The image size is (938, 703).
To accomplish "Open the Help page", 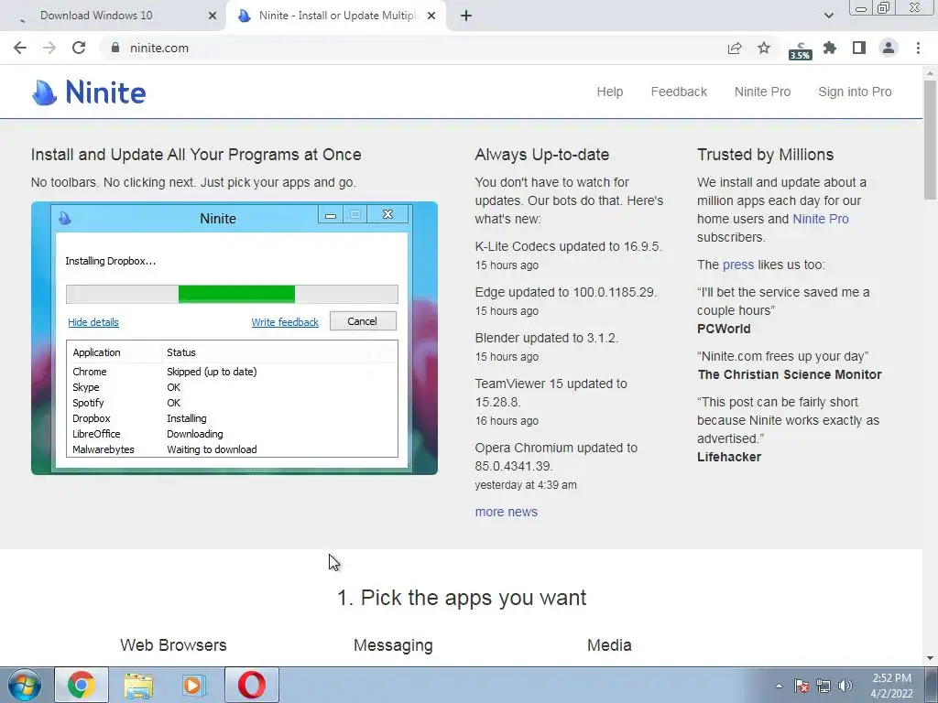I will [609, 92].
